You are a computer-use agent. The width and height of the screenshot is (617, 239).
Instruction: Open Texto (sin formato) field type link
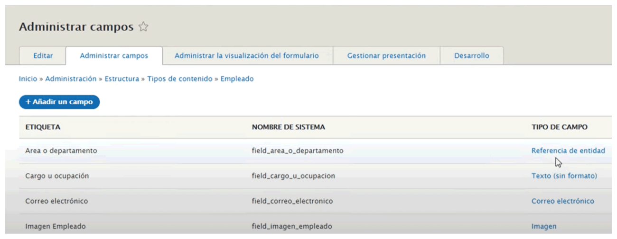(x=564, y=176)
